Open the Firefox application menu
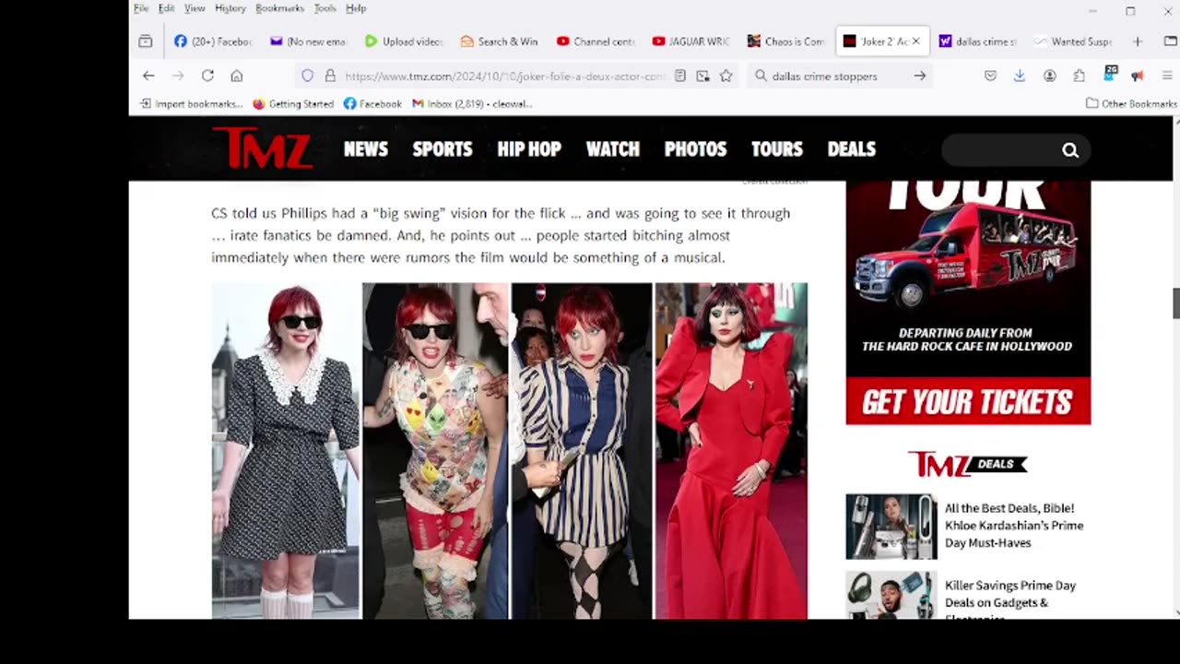1180x664 pixels. (x=1168, y=76)
